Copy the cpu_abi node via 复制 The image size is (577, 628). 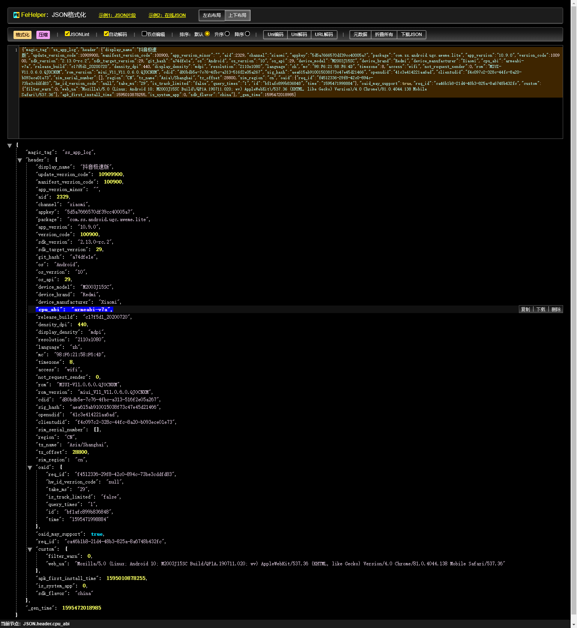[x=526, y=309]
